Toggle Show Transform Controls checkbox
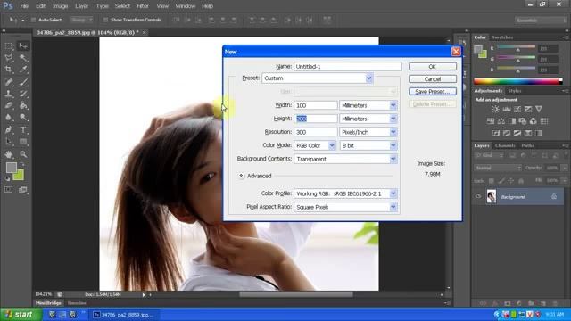This screenshot has height=321, width=571. click(x=105, y=20)
